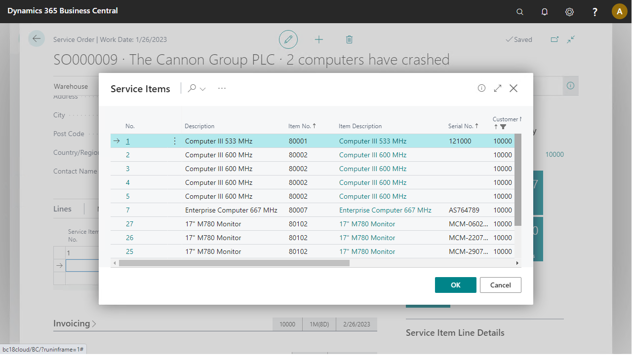The height and width of the screenshot is (355, 632).
Task: Expand the search dropdown chevron in Service Items
Action: point(202,89)
